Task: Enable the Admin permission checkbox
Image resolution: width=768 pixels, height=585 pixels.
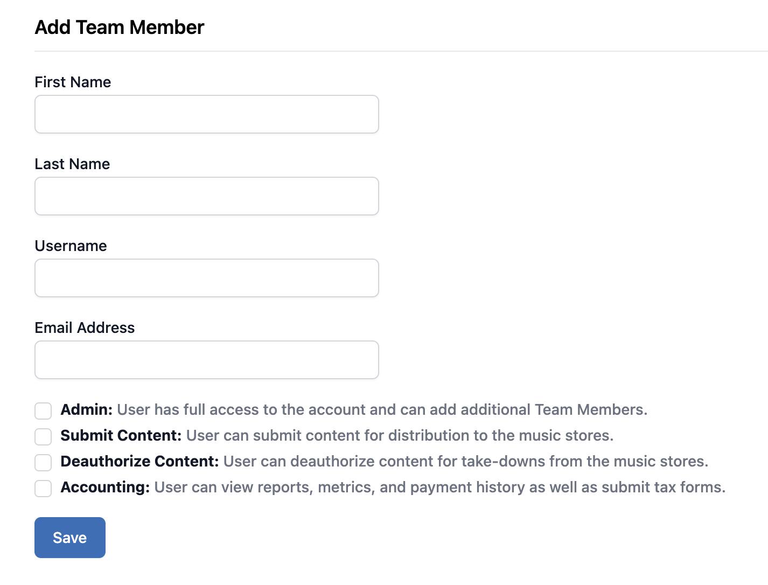Action: 43,410
